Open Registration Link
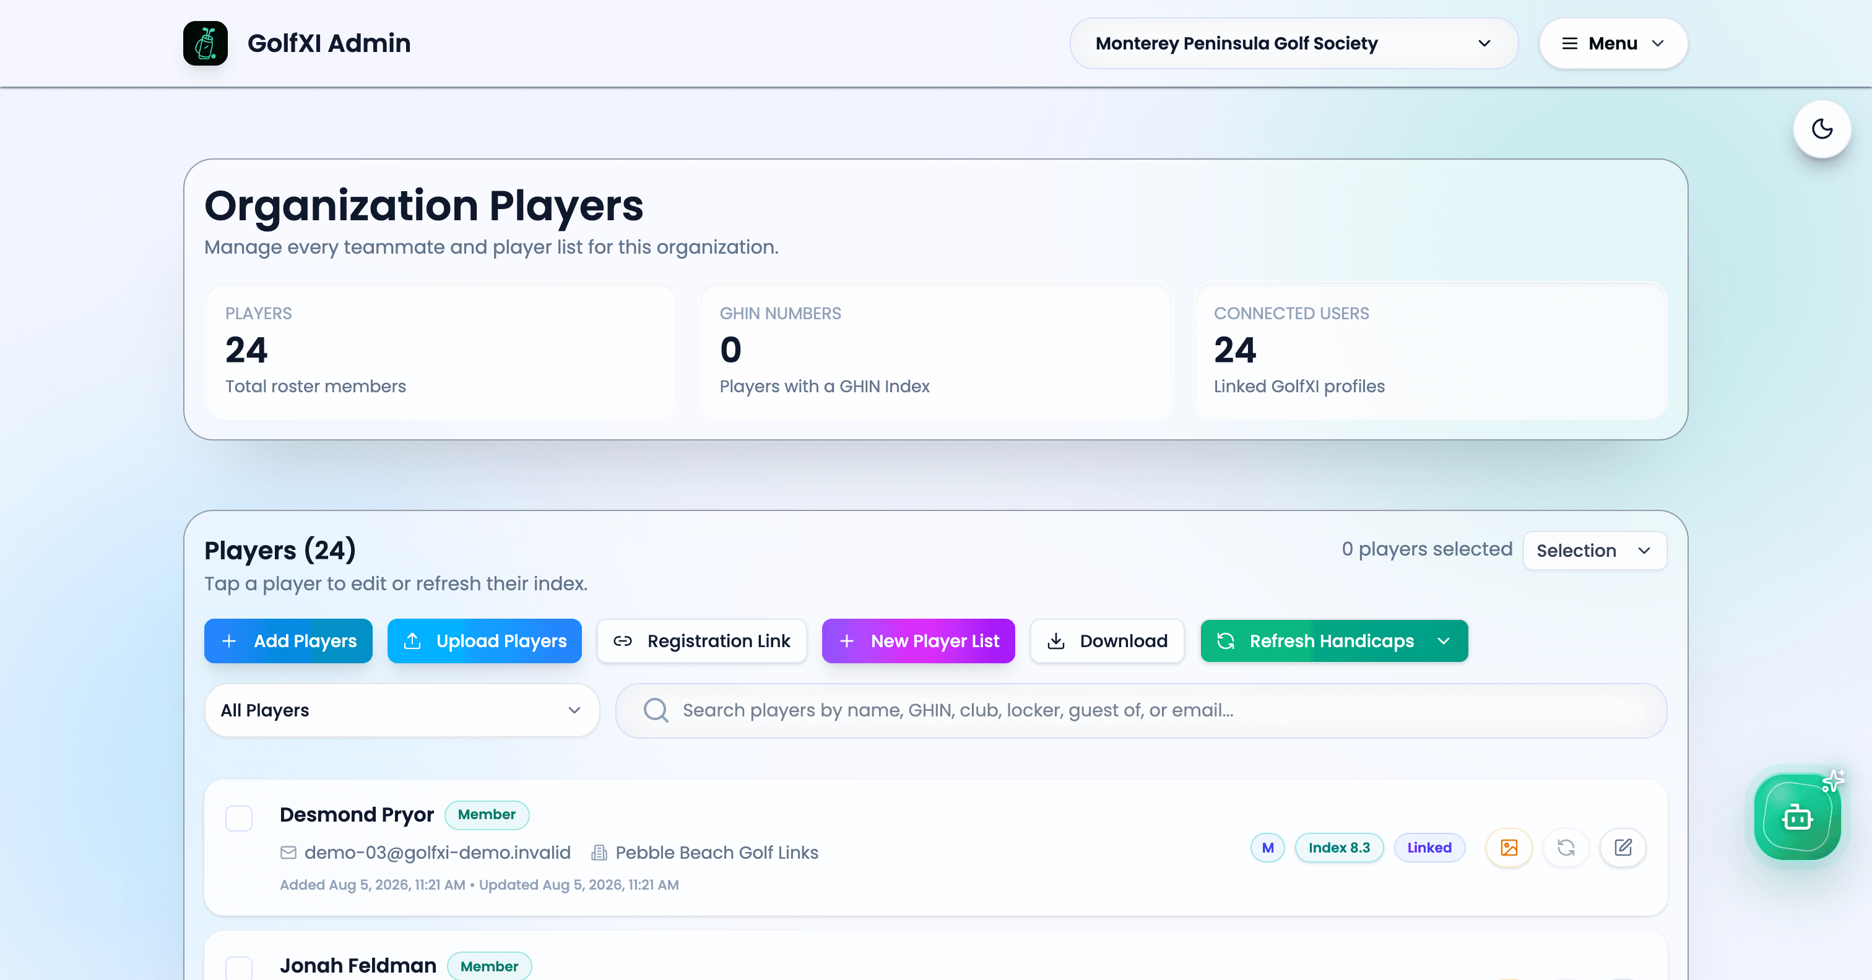The width and height of the screenshot is (1872, 980). pyautogui.click(x=701, y=641)
